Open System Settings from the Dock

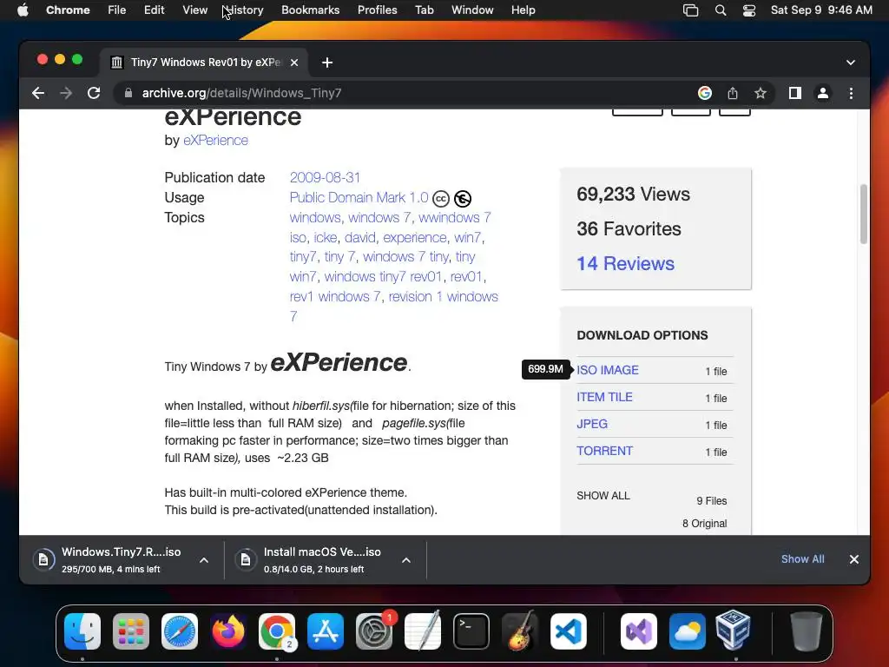click(x=374, y=631)
